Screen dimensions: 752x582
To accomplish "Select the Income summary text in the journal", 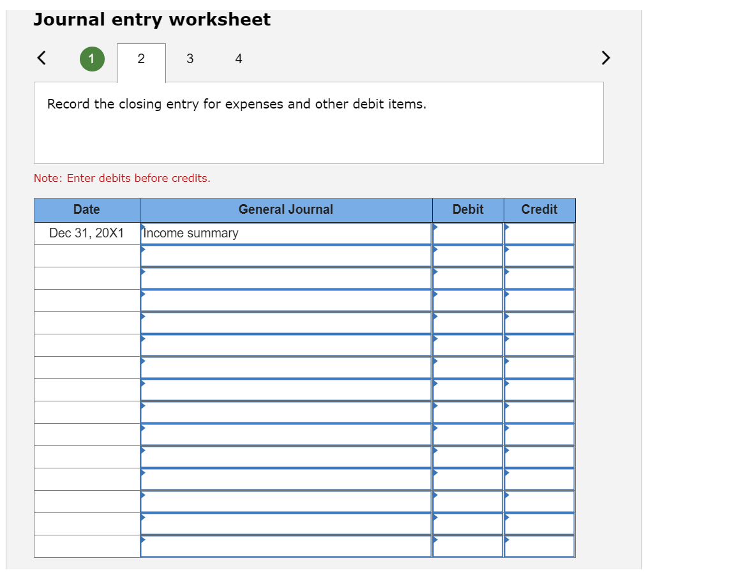I will click(190, 233).
